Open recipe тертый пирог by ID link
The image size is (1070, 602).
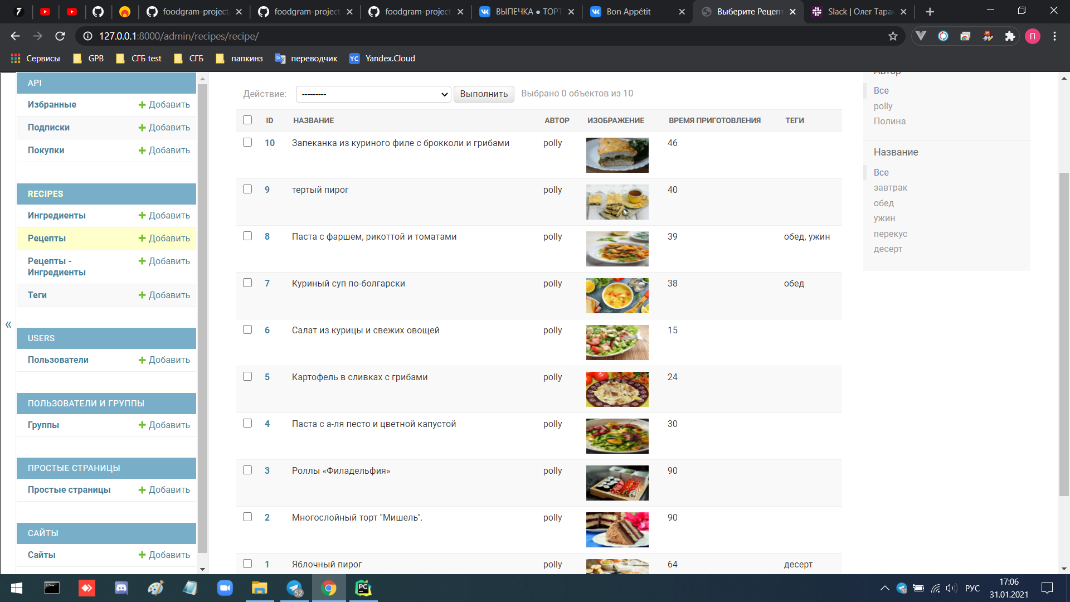point(267,190)
